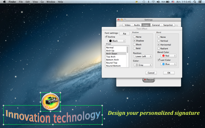Open the Edit menu
205x128 pixels.
28,2
